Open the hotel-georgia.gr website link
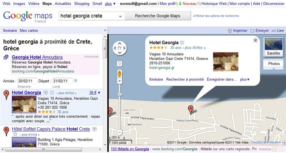Viewport: 286px width, 153px height. pos(162,67)
